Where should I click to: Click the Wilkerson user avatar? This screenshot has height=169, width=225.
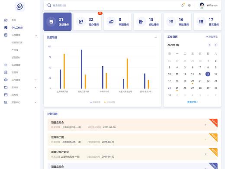202,6
